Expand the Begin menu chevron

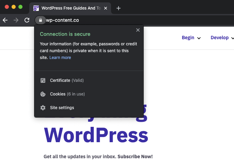coord(199,38)
